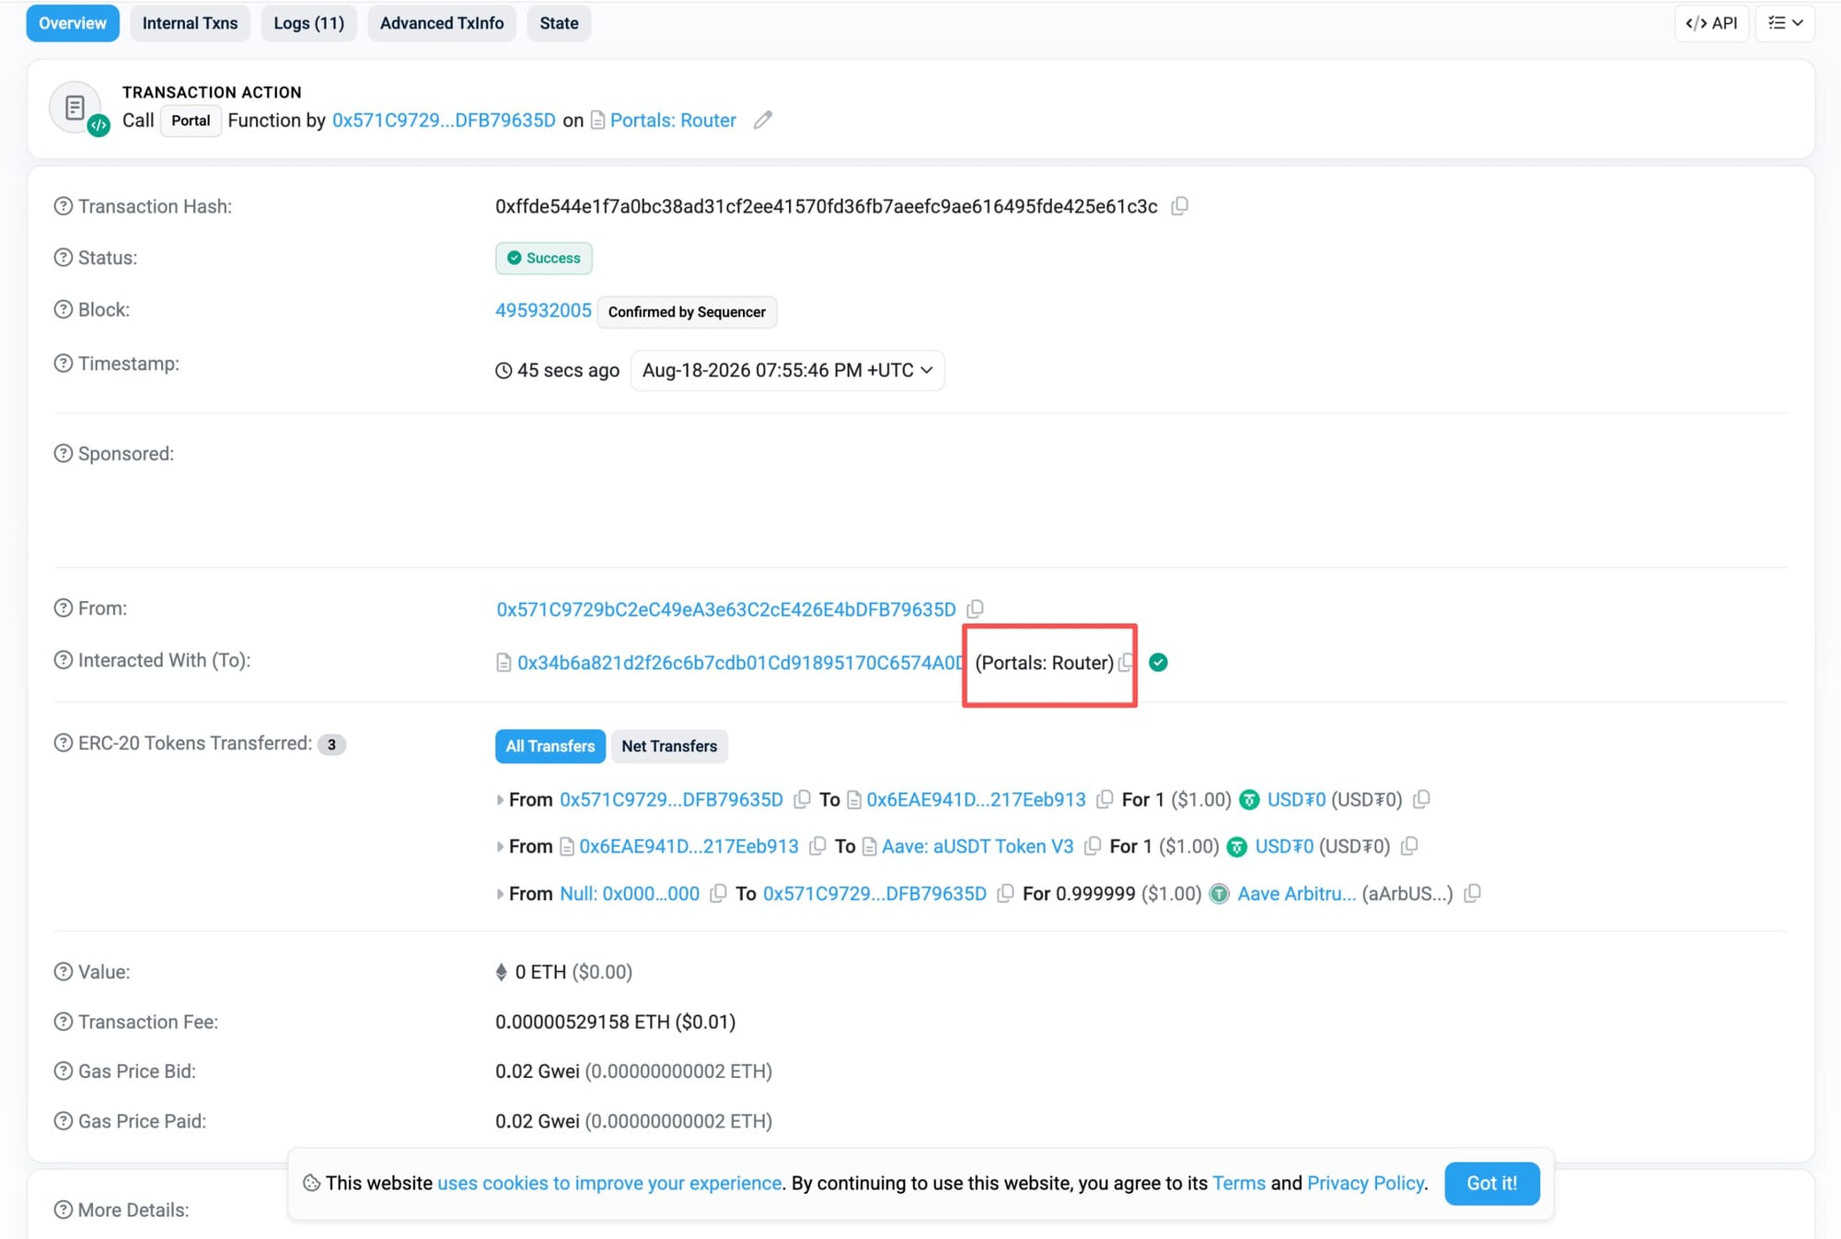Image resolution: width=1841 pixels, height=1239 pixels.
Task: Open the Terms link in cookie banner
Action: (x=1239, y=1184)
